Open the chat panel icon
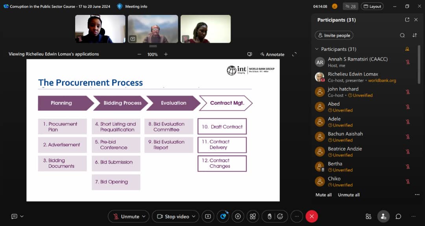425x226 pixels. (398, 216)
